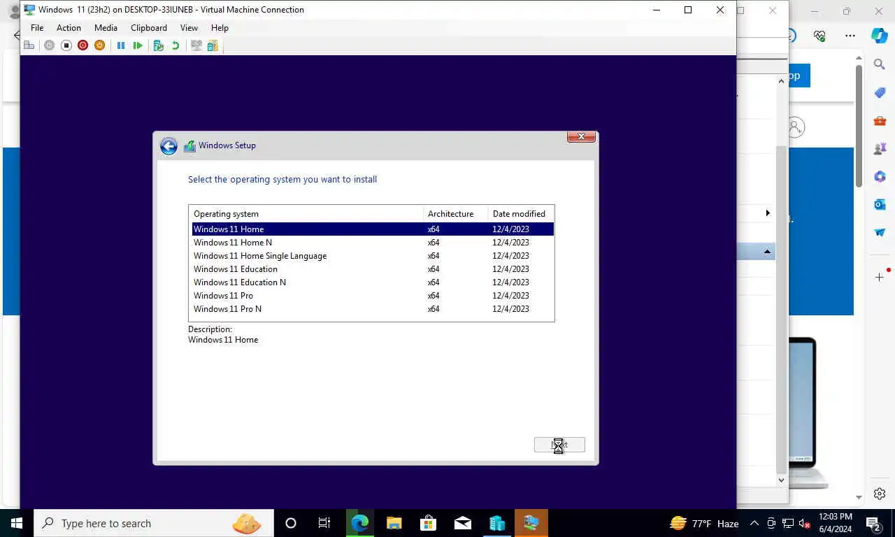Open Mail app from taskbar

tap(462, 523)
